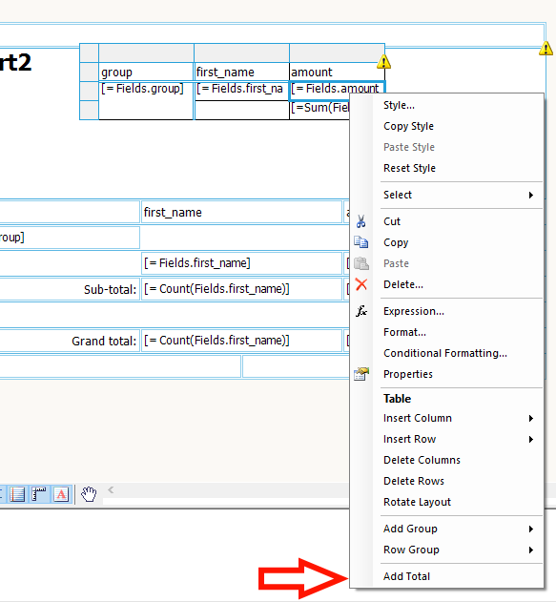Toggle the grid display icon

point(18,494)
